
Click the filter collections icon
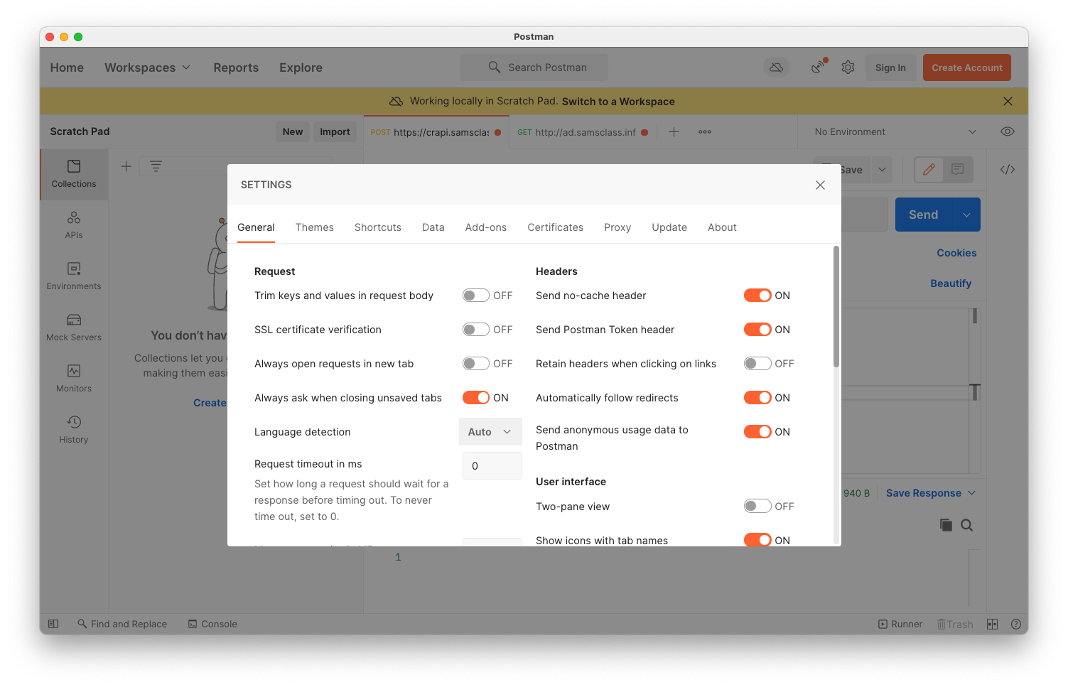coord(156,166)
